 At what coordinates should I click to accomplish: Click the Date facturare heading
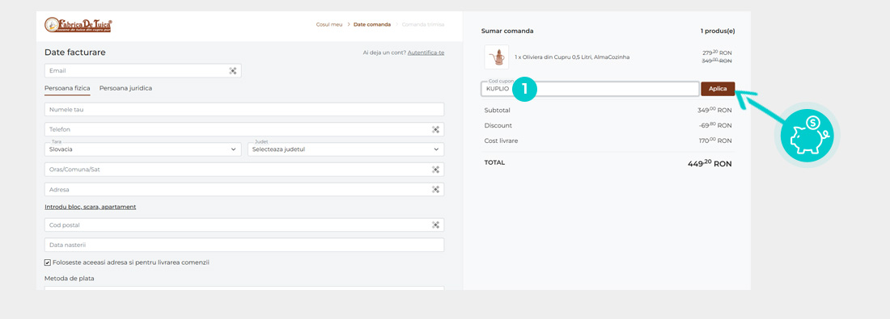tap(75, 52)
